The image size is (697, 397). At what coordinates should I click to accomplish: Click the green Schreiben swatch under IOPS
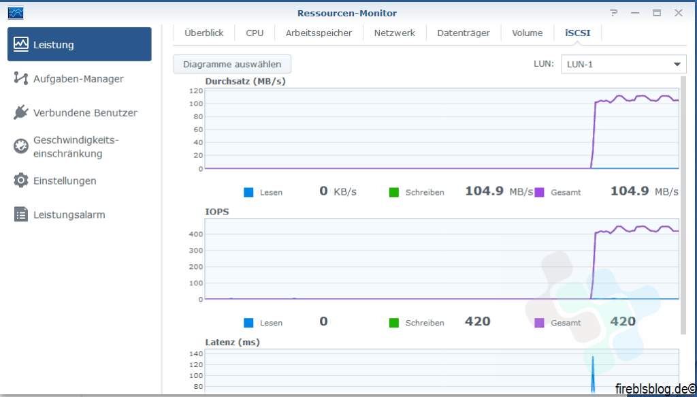394,323
